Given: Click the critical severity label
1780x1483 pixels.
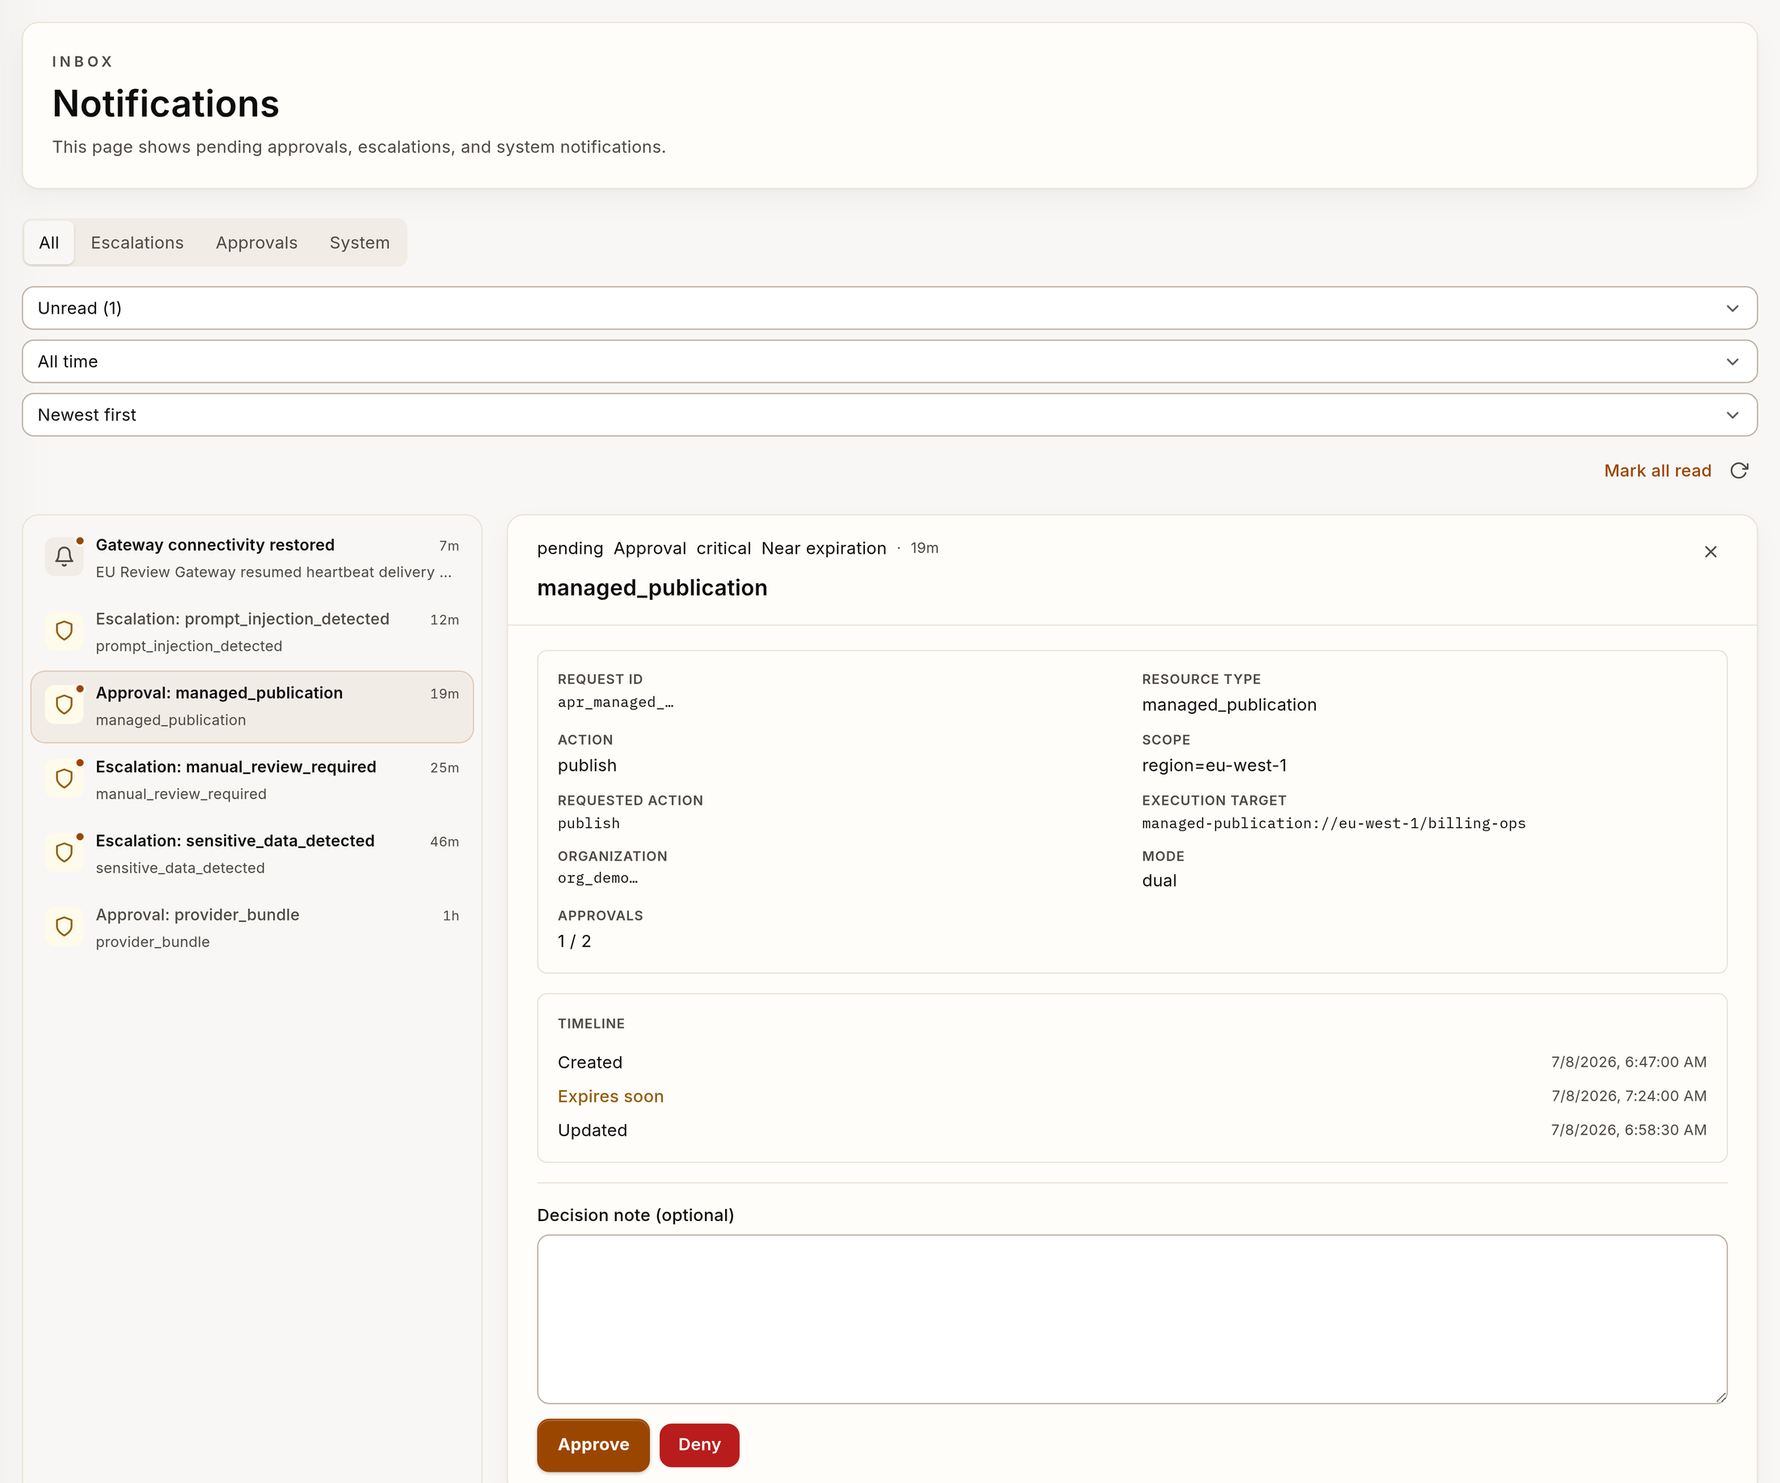Looking at the screenshot, I should coord(723,548).
